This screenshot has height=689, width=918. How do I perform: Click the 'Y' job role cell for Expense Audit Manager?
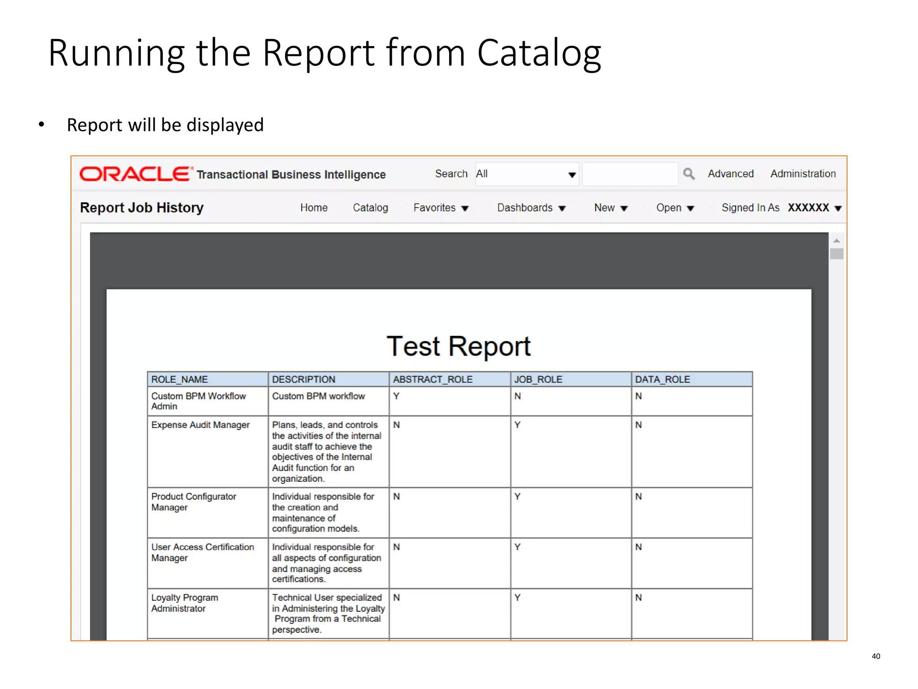click(x=571, y=452)
